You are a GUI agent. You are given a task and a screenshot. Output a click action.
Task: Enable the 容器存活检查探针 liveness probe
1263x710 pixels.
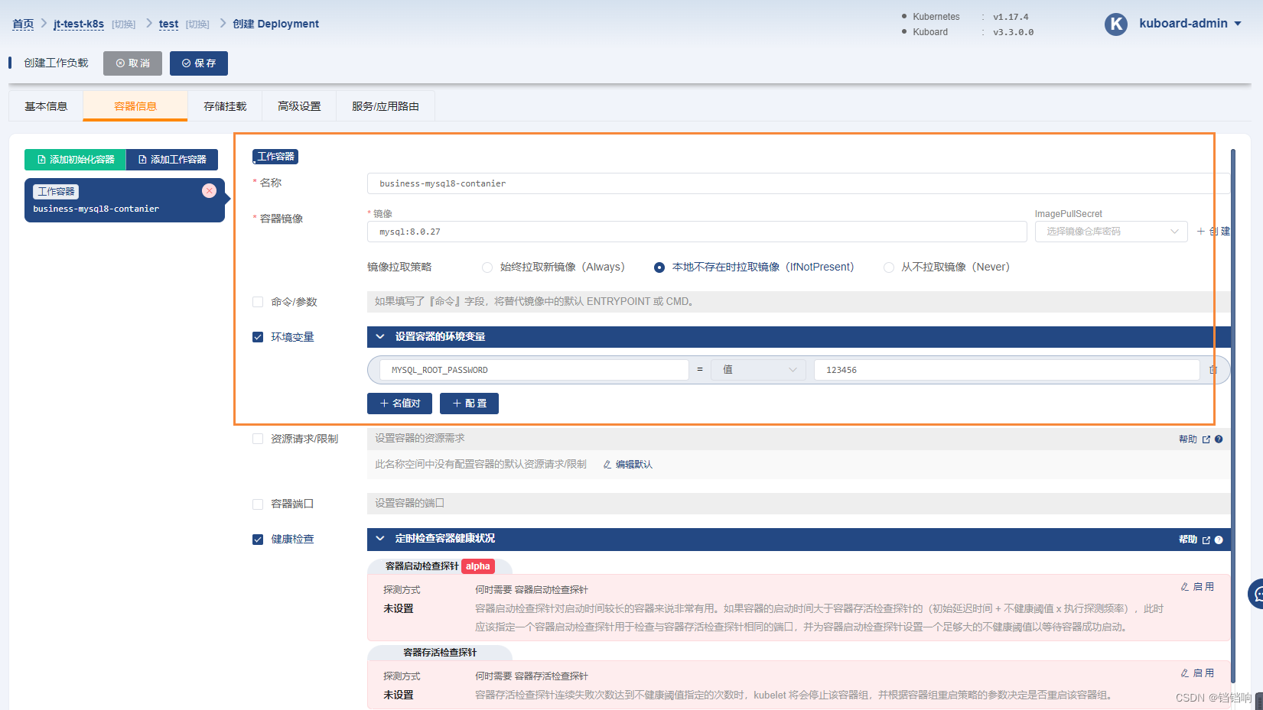(x=1197, y=673)
